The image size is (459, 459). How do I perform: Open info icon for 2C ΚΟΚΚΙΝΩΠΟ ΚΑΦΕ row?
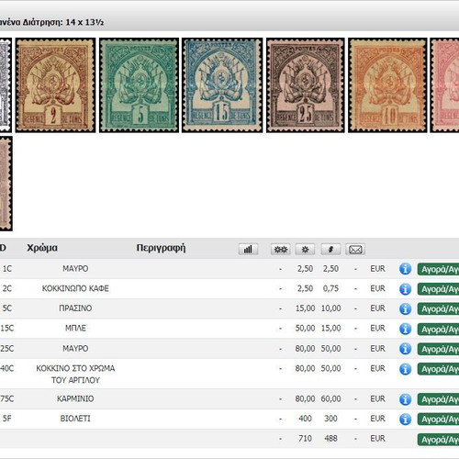click(405, 289)
